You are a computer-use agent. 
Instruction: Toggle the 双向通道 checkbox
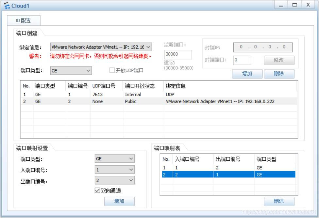click(97, 191)
